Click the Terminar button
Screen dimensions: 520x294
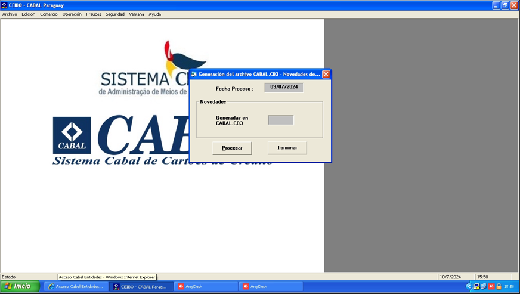(287, 148)
